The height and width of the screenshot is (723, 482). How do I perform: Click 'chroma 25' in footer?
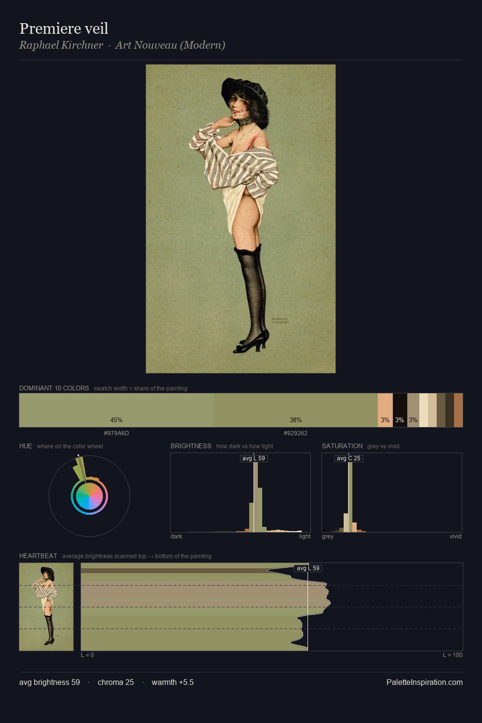click(116, 683)
